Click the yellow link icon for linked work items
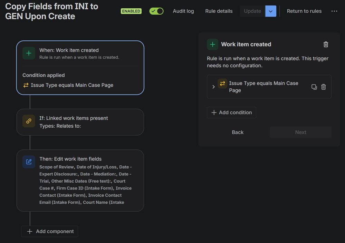This screenshot has height=243, width=345. tap(29, 121)
